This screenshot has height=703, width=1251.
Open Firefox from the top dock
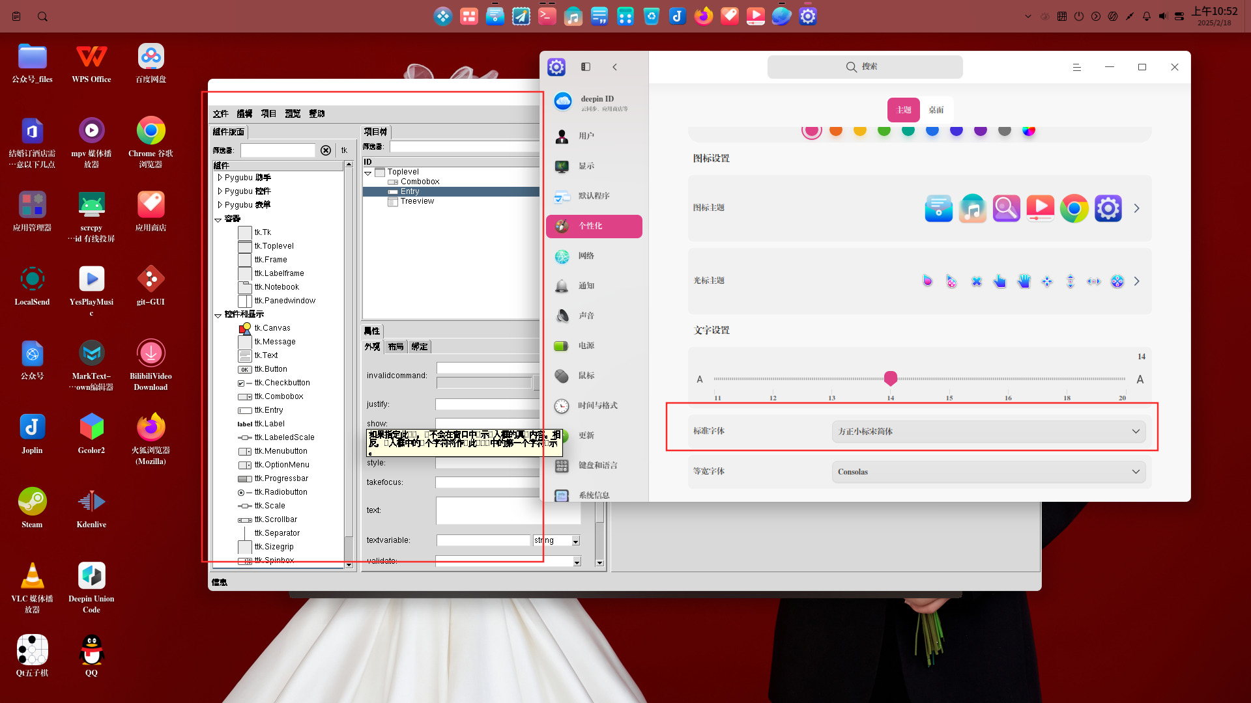pyautogui.click(x=704, y=16)
